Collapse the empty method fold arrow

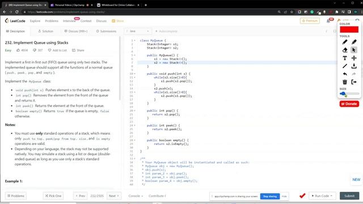pyautogui.click(x=135, y=141)
